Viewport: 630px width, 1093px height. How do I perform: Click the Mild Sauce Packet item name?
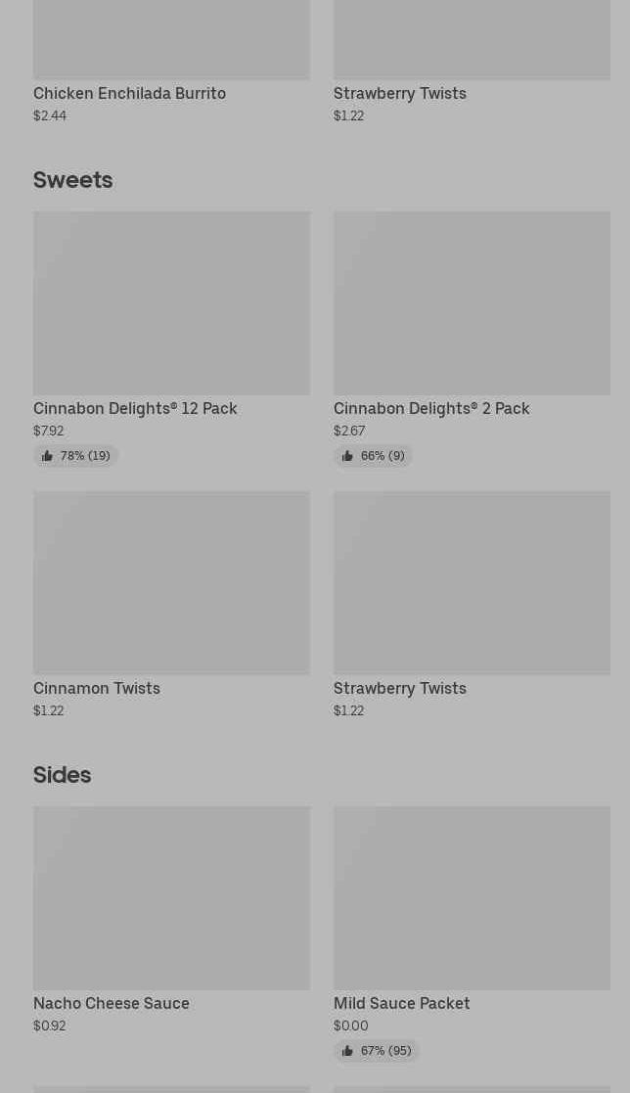click(401, 1003)
